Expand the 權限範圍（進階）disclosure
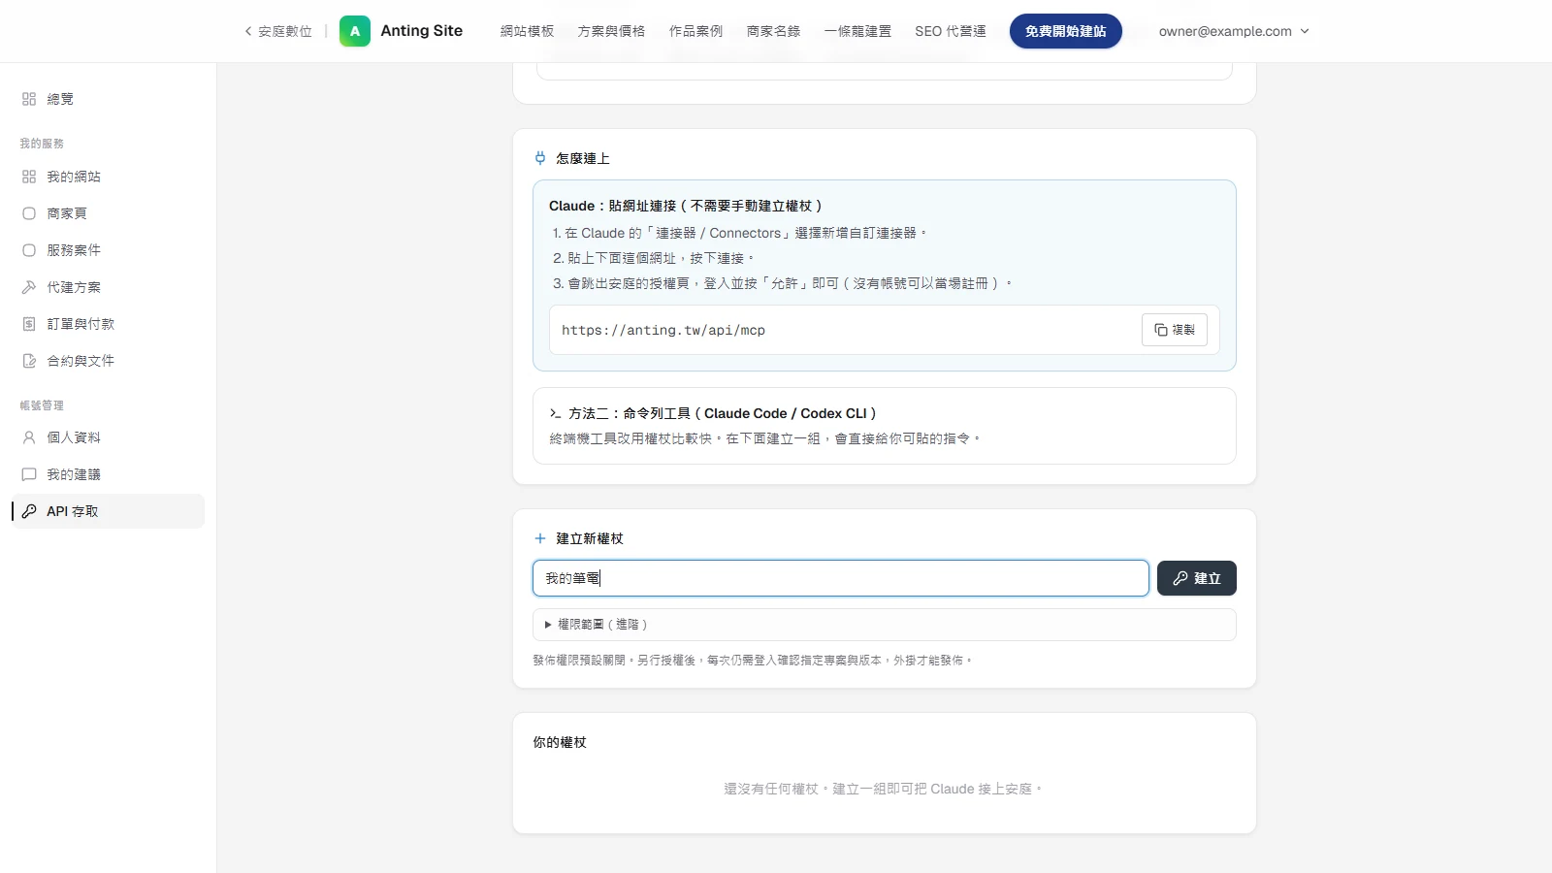1552x873 pixels. tap(885, 625)
